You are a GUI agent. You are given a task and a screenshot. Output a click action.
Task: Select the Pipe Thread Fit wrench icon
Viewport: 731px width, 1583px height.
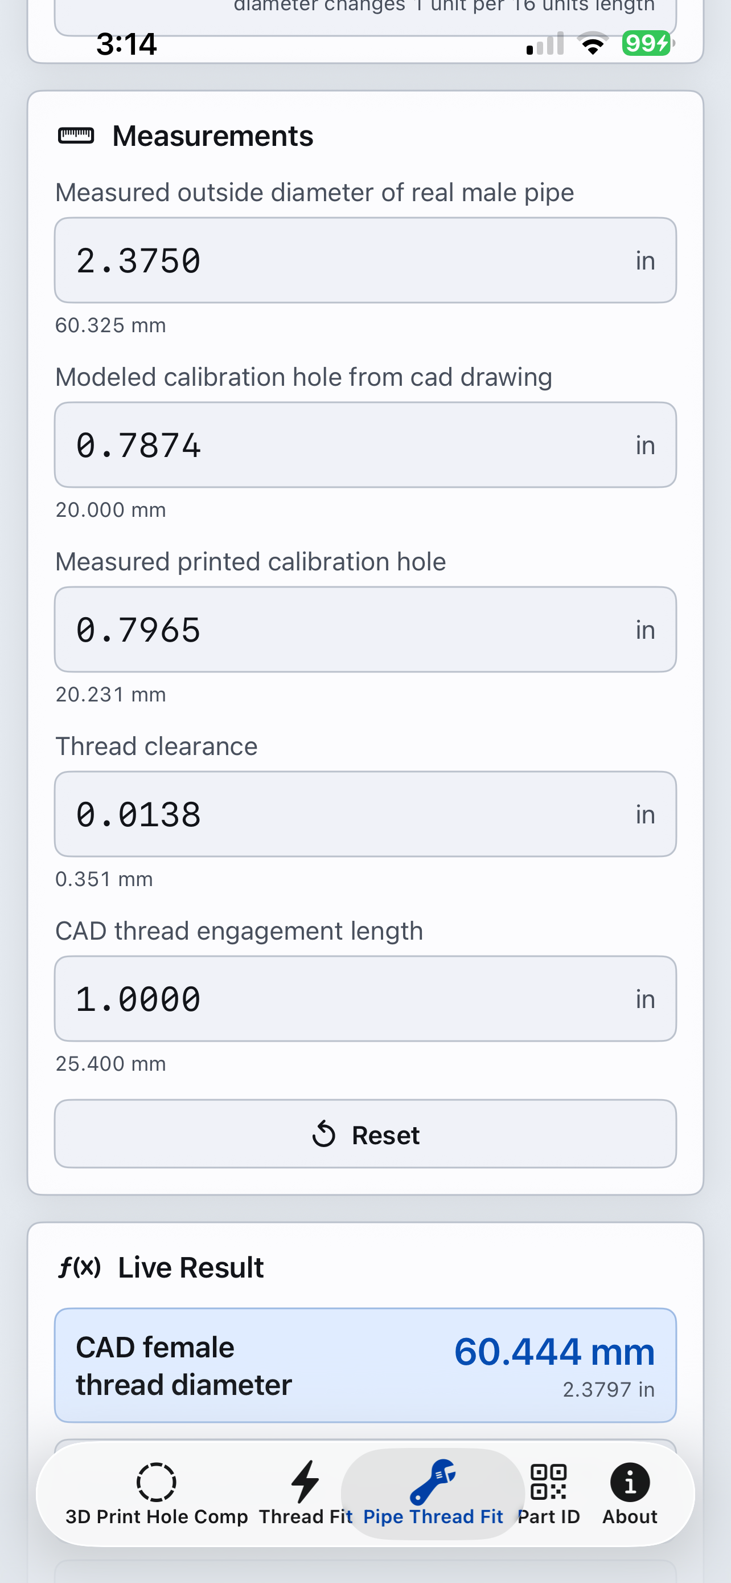pos(433,1482)
